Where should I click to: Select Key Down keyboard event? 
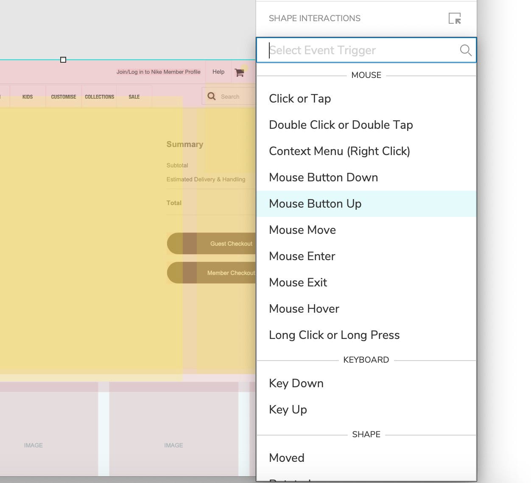click(x=366, y=383)
